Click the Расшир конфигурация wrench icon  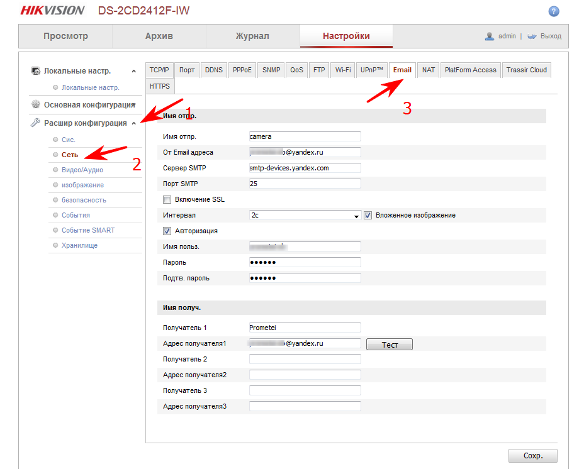click(x=36, y=123)
